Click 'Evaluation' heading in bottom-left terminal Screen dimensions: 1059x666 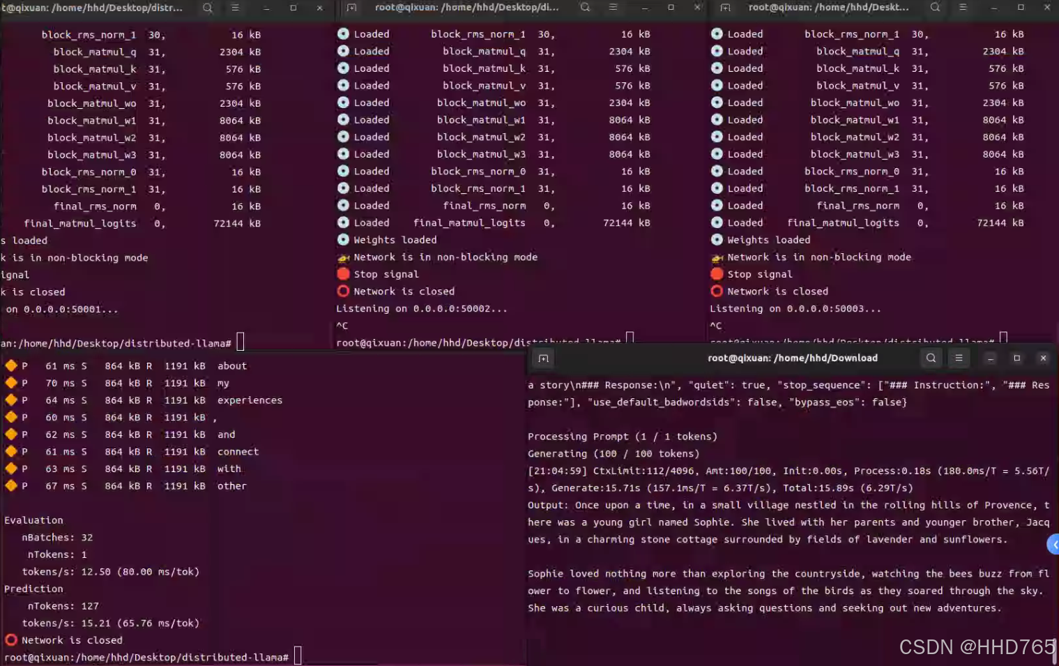pyautogui.click(x=33, y=520)
